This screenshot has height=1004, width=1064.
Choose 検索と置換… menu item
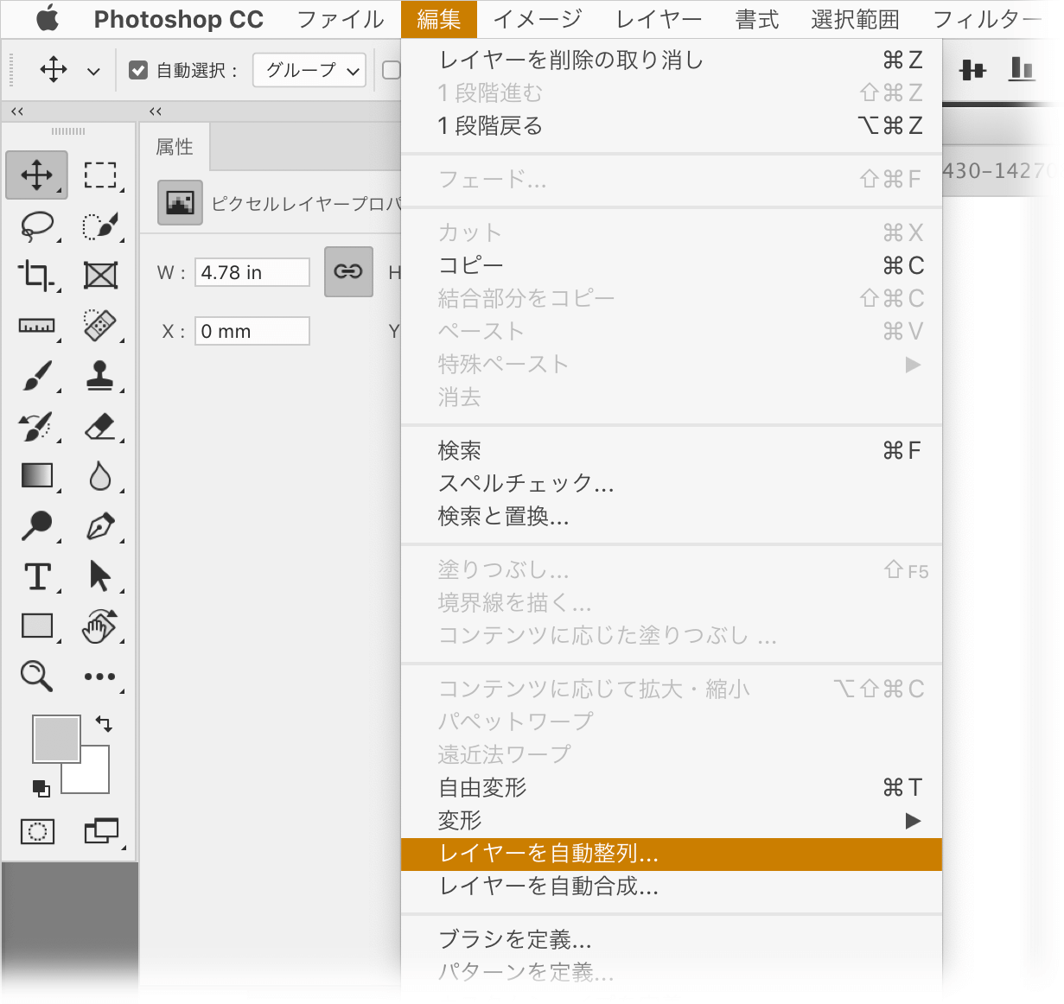672,517
